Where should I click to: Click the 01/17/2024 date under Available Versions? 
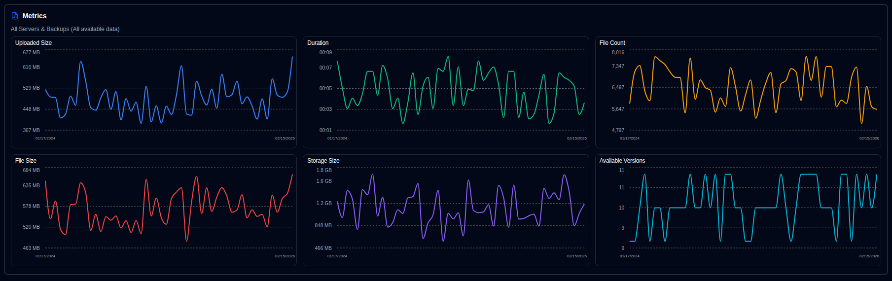click(x=630, y=256)
